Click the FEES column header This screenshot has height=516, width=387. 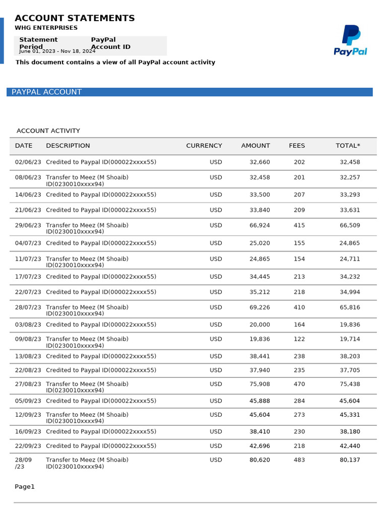297,146
